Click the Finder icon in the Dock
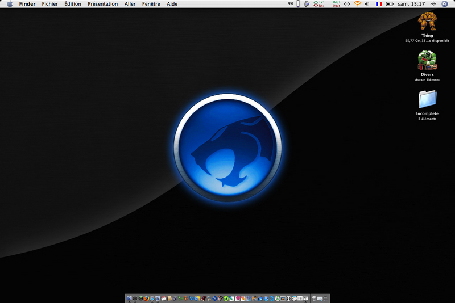The width and height of the screenshot is (455, 303). (x=130, y=298)
